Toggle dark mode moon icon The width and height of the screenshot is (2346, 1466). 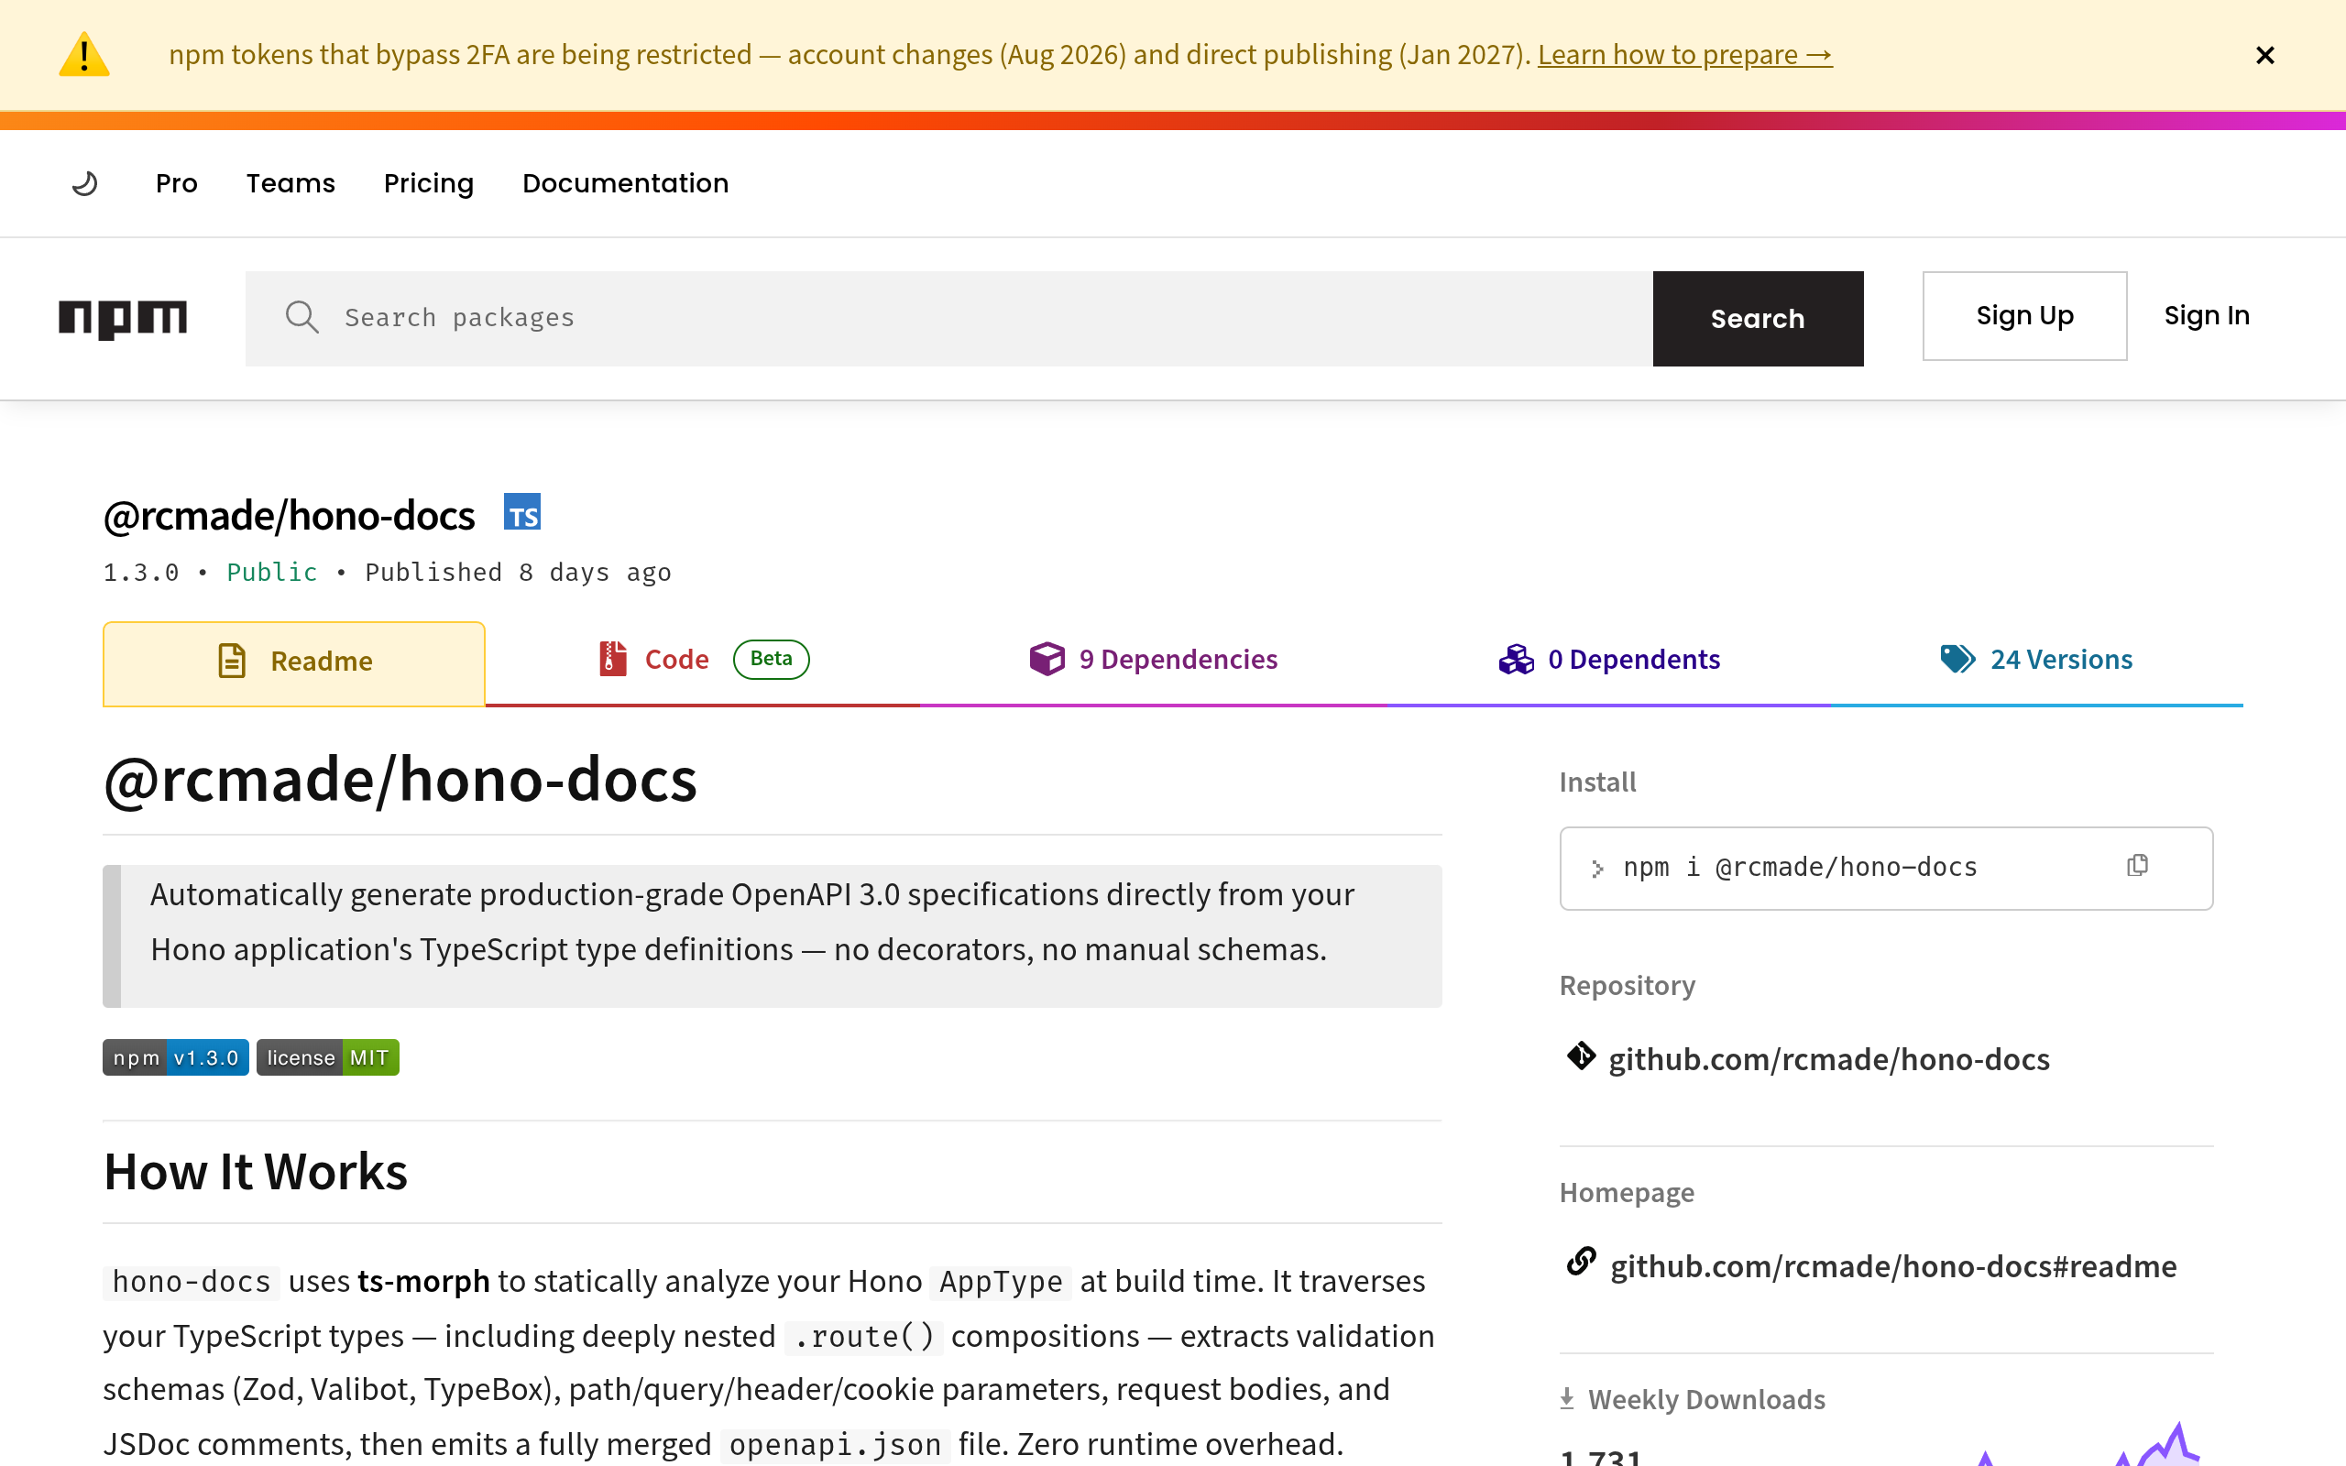pos(85,183)
